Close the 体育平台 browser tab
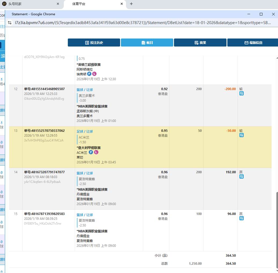The height and width of the screenshot is (273, 278). [x=122, y=4]
